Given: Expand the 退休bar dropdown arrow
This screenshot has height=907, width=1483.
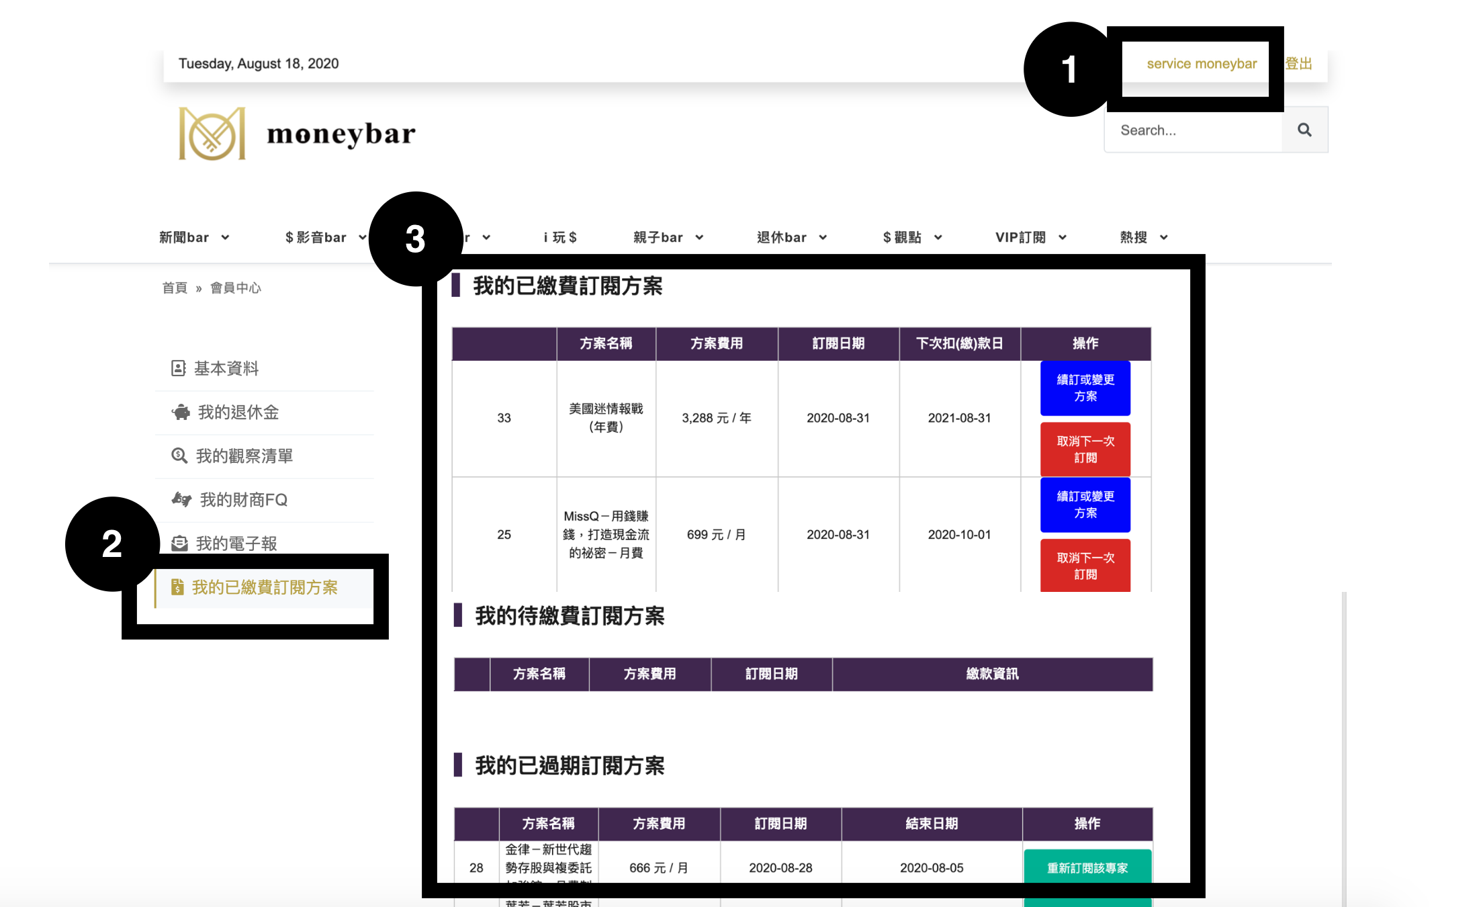Looking at the screenshot, I should click(x=823, y=237).
